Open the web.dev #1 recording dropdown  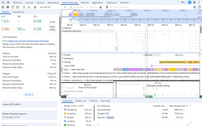(53, 7)
